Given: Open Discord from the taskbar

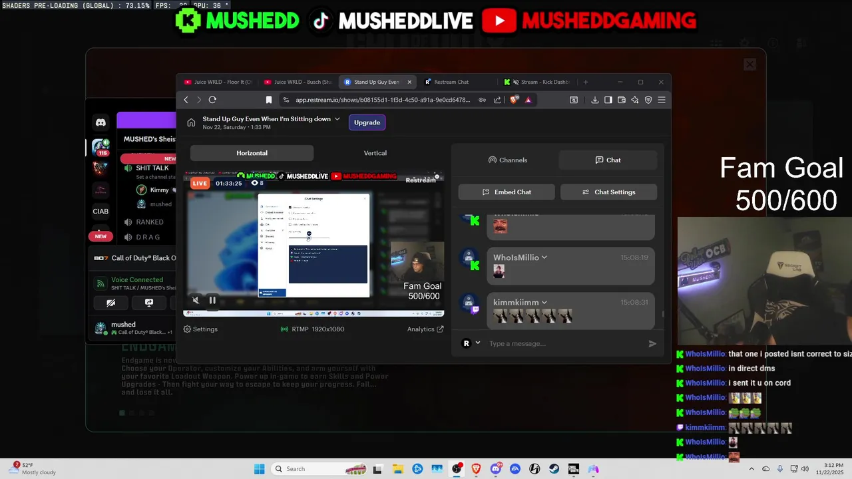Looking at the screenshot, I should click(495, 469).
